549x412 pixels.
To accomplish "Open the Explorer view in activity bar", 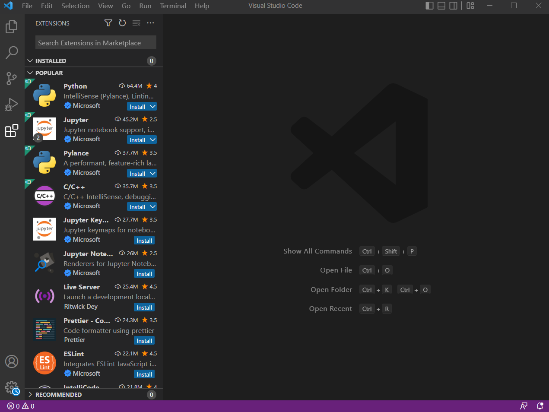I will pyautogui.click(x=12, y=27).
